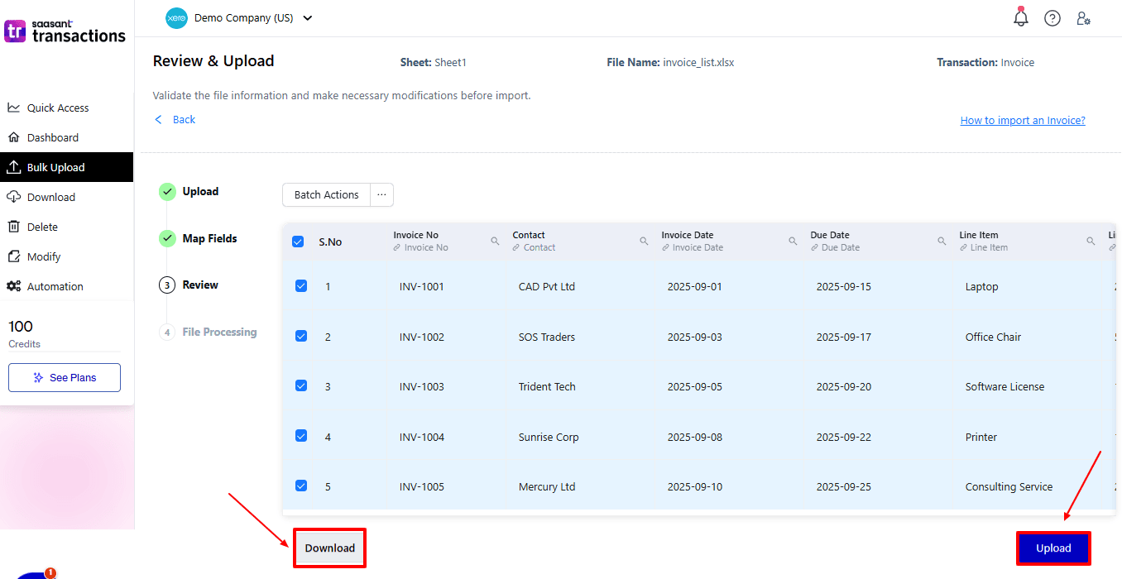Click the Download button below the table
This screenshot has width=1122, height=579.
329,548
